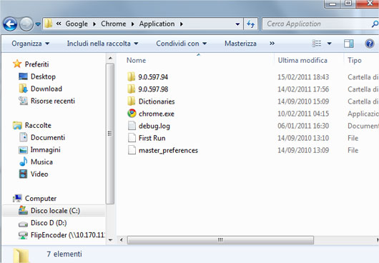
Task: Click the navigation pane scroll up arrow
Action: 110,58
